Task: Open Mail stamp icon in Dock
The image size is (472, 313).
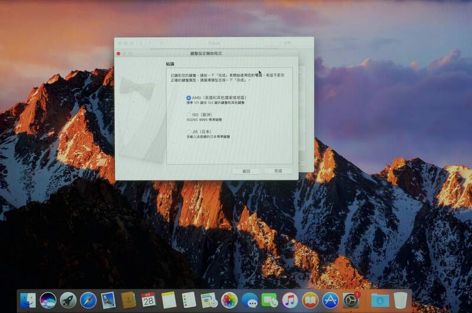Action: click(x=109, y=301)
